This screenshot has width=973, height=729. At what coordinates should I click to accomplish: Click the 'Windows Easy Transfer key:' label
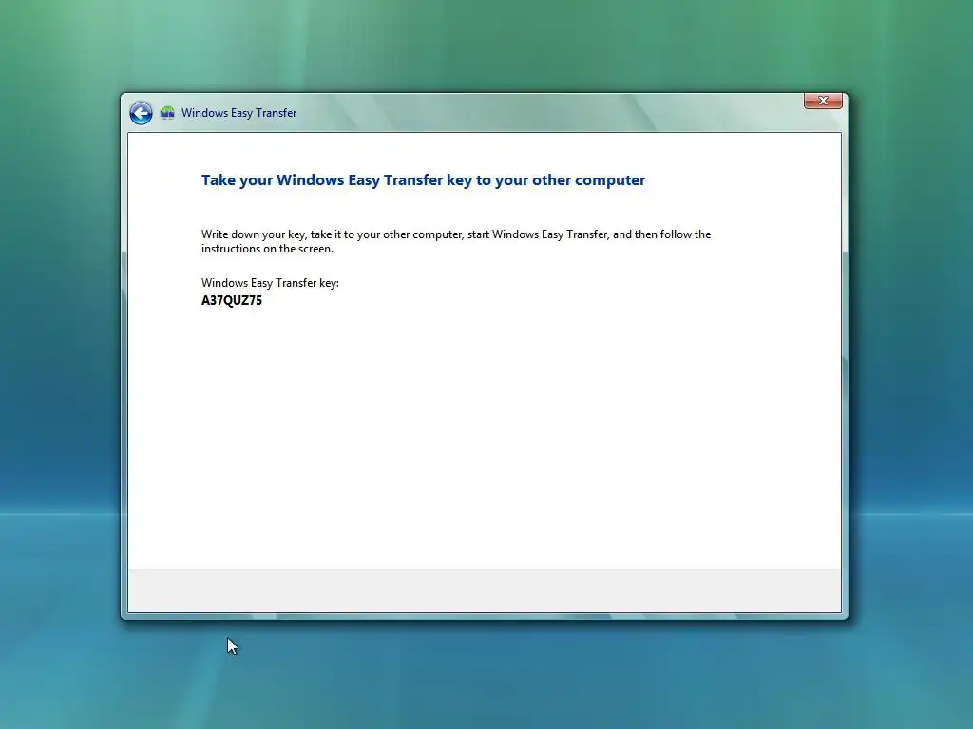[270, 283]
